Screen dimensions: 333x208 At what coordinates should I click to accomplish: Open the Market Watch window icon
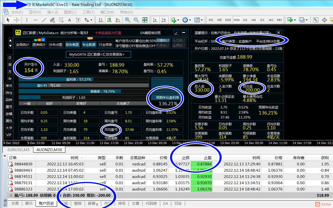(316, 20)
